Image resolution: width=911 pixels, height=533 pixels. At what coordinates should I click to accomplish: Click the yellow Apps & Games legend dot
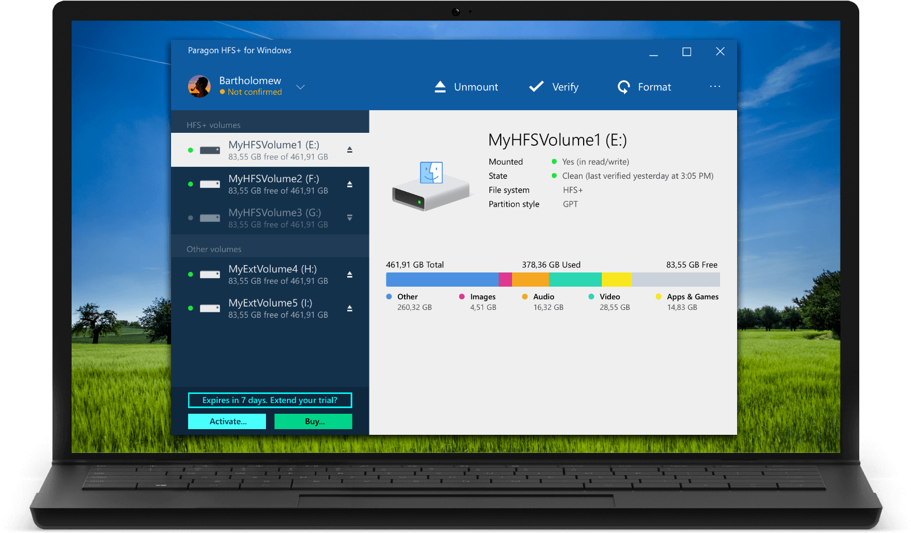pyautogui.click(x=659, y=296)
